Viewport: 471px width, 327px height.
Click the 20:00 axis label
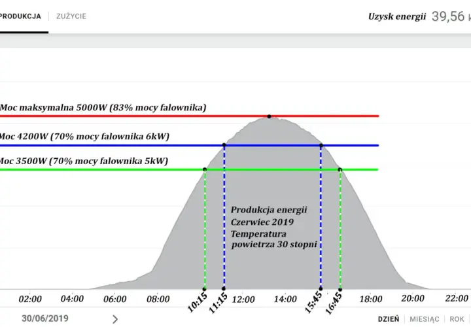pos(413,298)
